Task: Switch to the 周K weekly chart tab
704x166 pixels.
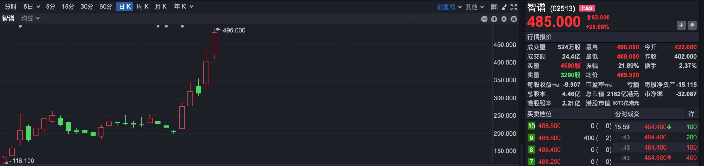Action: tap(143, 7)
